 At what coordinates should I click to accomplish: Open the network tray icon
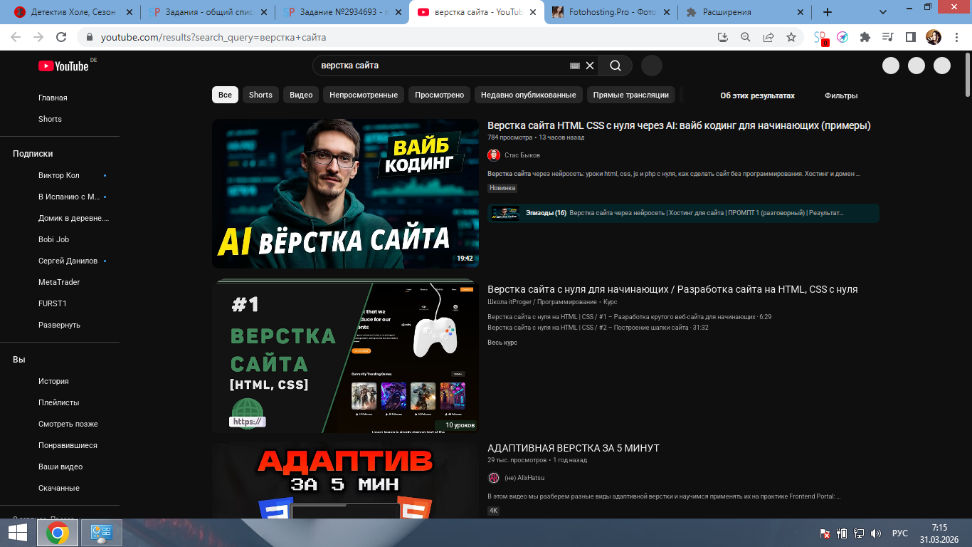(859, 533)
